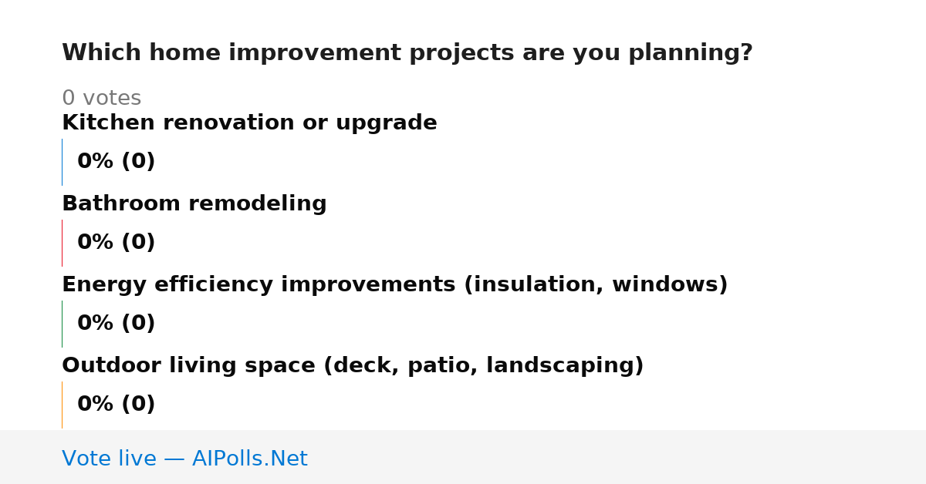The width and height of the screenshot is (926, 484).
Task: Click the Outdoor living space 0% (0) result
Action: pyautogui.click(x=117, y=405)
